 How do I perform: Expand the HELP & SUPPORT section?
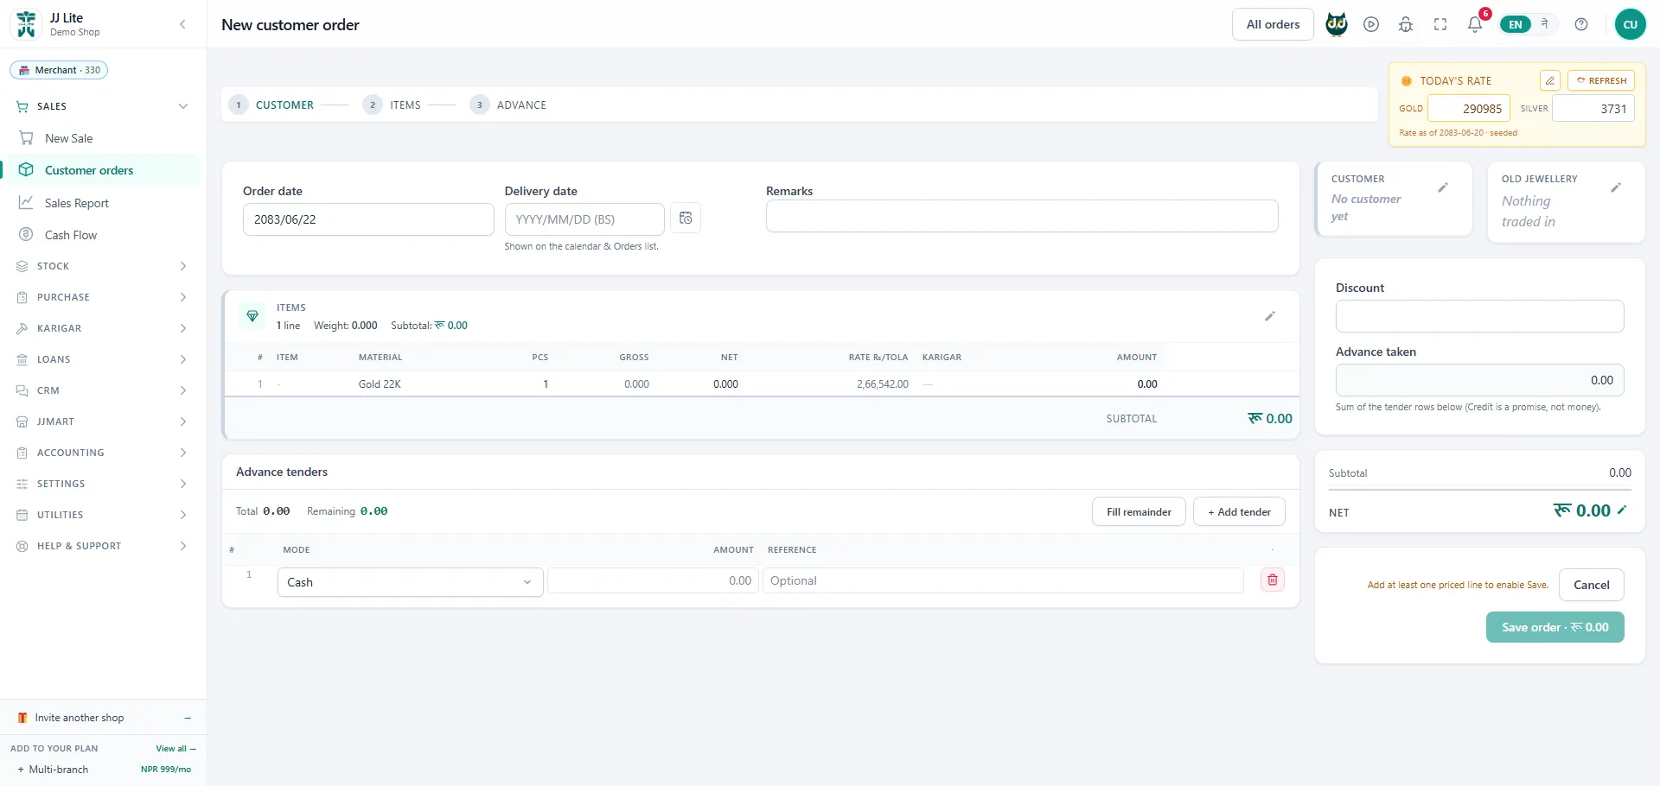click(x=182, y=546)
